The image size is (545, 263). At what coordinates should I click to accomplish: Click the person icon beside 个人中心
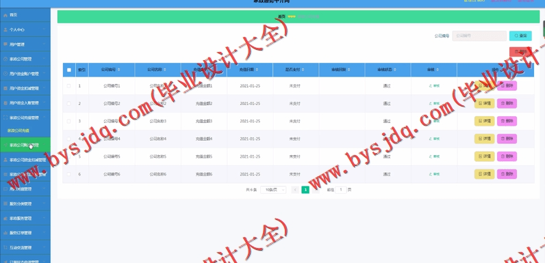click(x=5, y=30)
